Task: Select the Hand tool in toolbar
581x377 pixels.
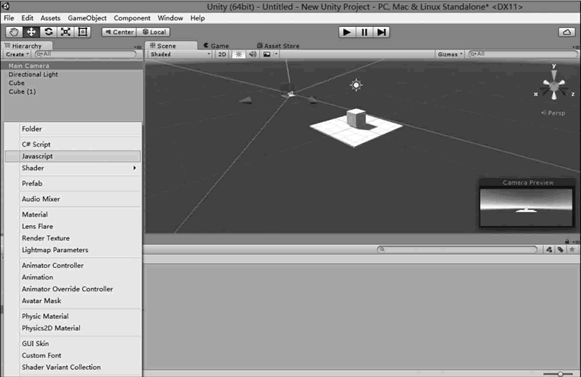Action: pos(15,32)
